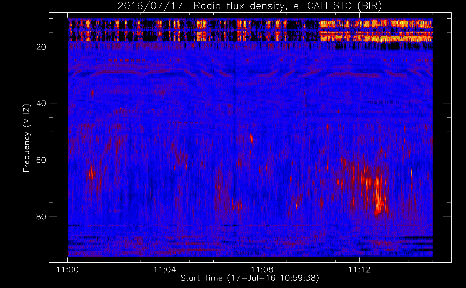
Task: Click the '80' frequency tick label
Action: pos(41,217)
